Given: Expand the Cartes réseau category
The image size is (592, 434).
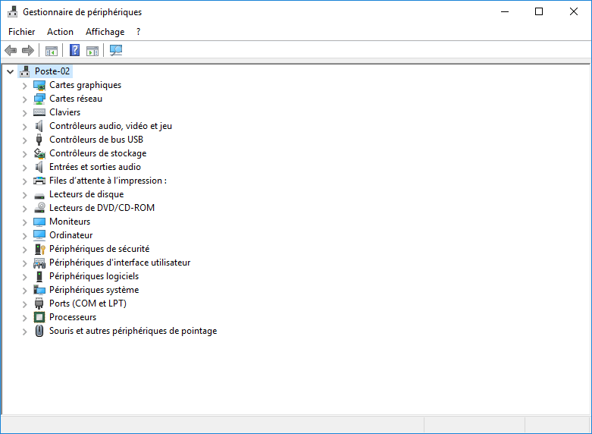Looking at the screenshot, I should (x=24, y=99).
